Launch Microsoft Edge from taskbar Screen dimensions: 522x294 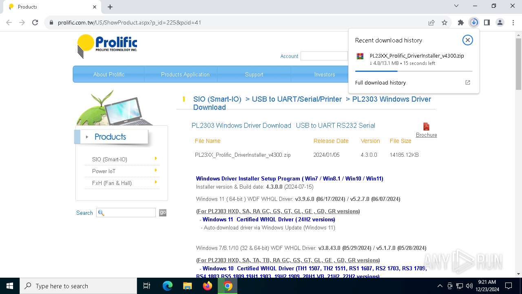pos(168,286)
